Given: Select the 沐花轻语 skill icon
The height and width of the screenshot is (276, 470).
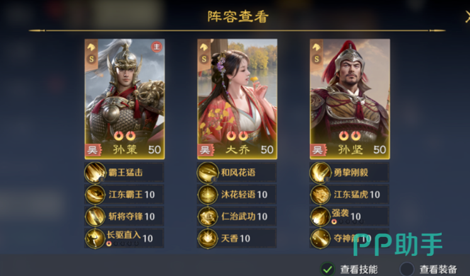Looking at the screenshot, I should (x=208, y=195).
